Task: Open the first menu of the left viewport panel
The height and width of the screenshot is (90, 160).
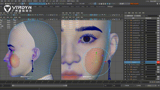Action: (1, 13)
